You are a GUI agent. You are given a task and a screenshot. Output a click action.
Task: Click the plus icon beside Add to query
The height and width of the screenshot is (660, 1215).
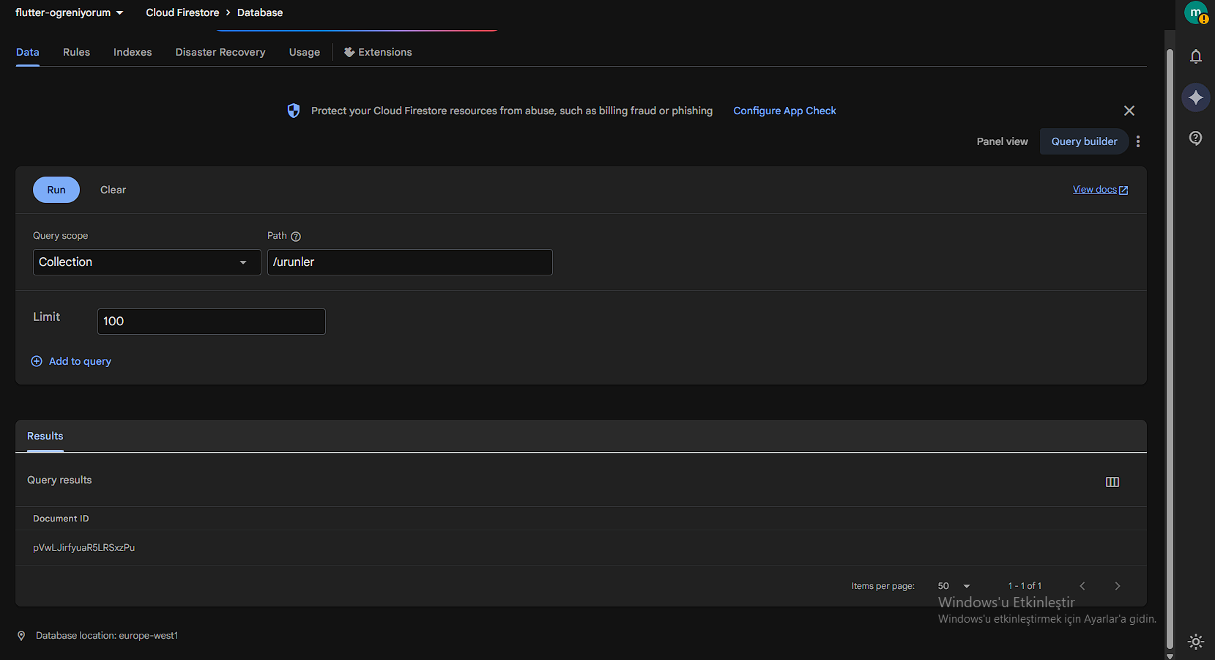(37, 361)
